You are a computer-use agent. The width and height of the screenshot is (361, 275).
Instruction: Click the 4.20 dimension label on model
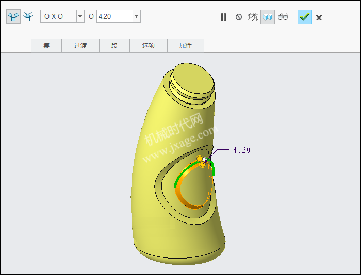click(241, 150)
